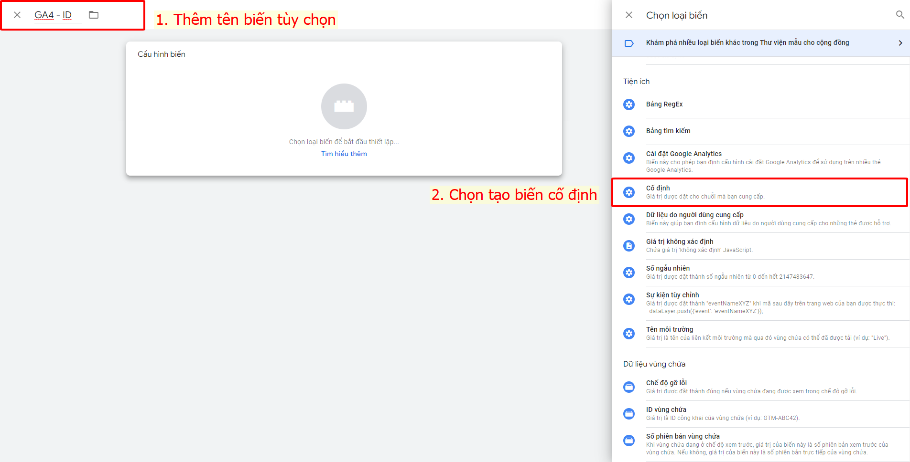This screenshot has height=462, width=910.
Task: Choose Chế độ gỡ lỗi variable type
Action: (x=761, y=387)
